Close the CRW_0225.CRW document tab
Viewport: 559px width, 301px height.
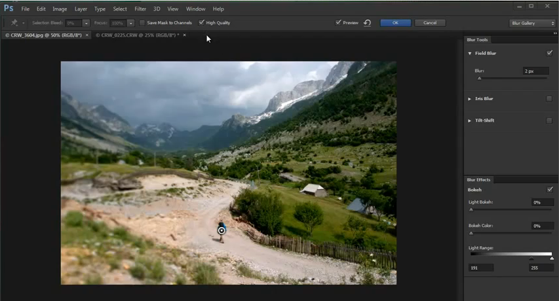click(184, 35)
